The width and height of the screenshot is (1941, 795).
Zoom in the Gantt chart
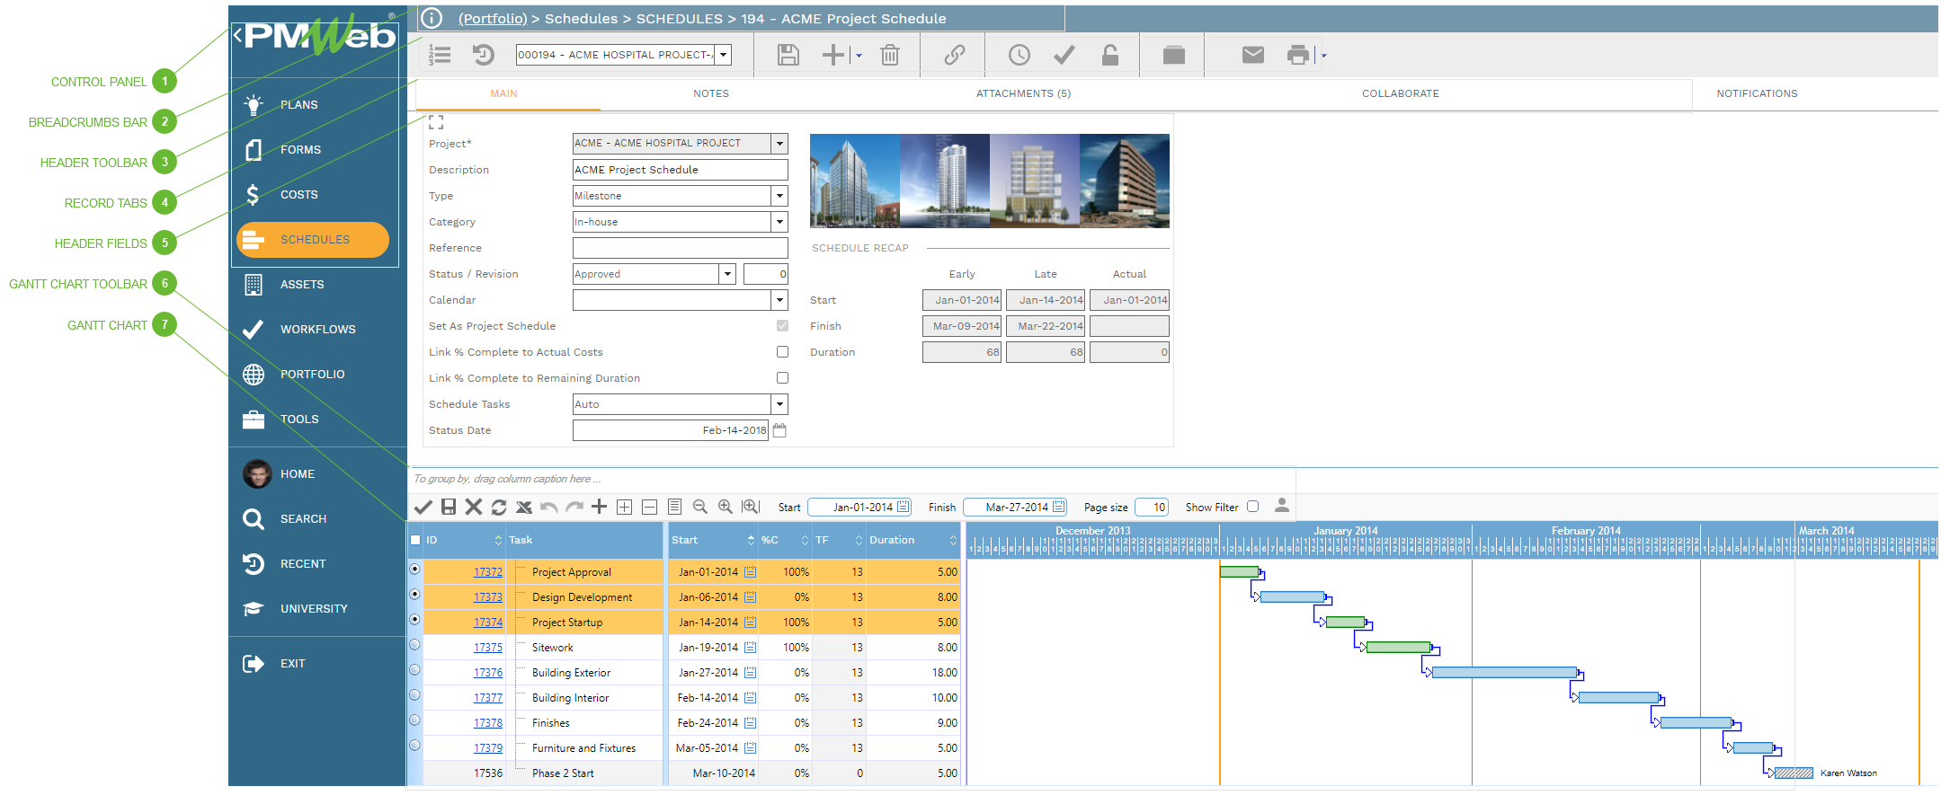pyautogui.click(x=726, y=507)
